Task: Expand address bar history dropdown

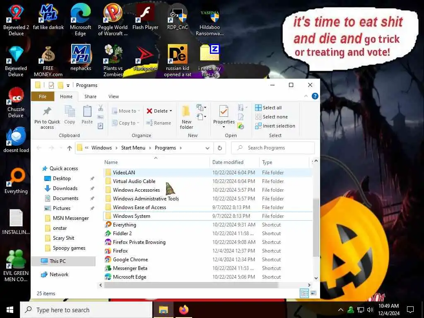Action: pyautogui.click(x=207, y=148)
